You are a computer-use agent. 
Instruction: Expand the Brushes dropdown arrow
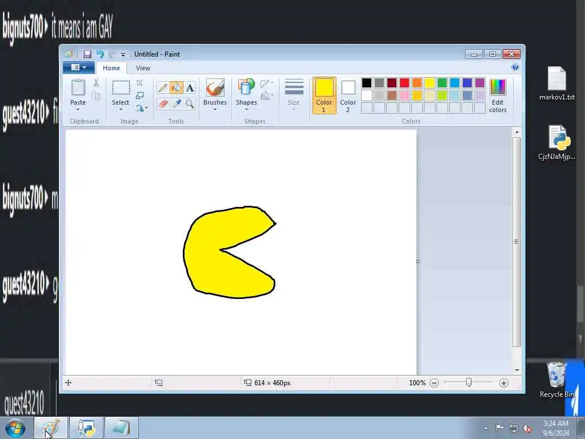point(215,110)
